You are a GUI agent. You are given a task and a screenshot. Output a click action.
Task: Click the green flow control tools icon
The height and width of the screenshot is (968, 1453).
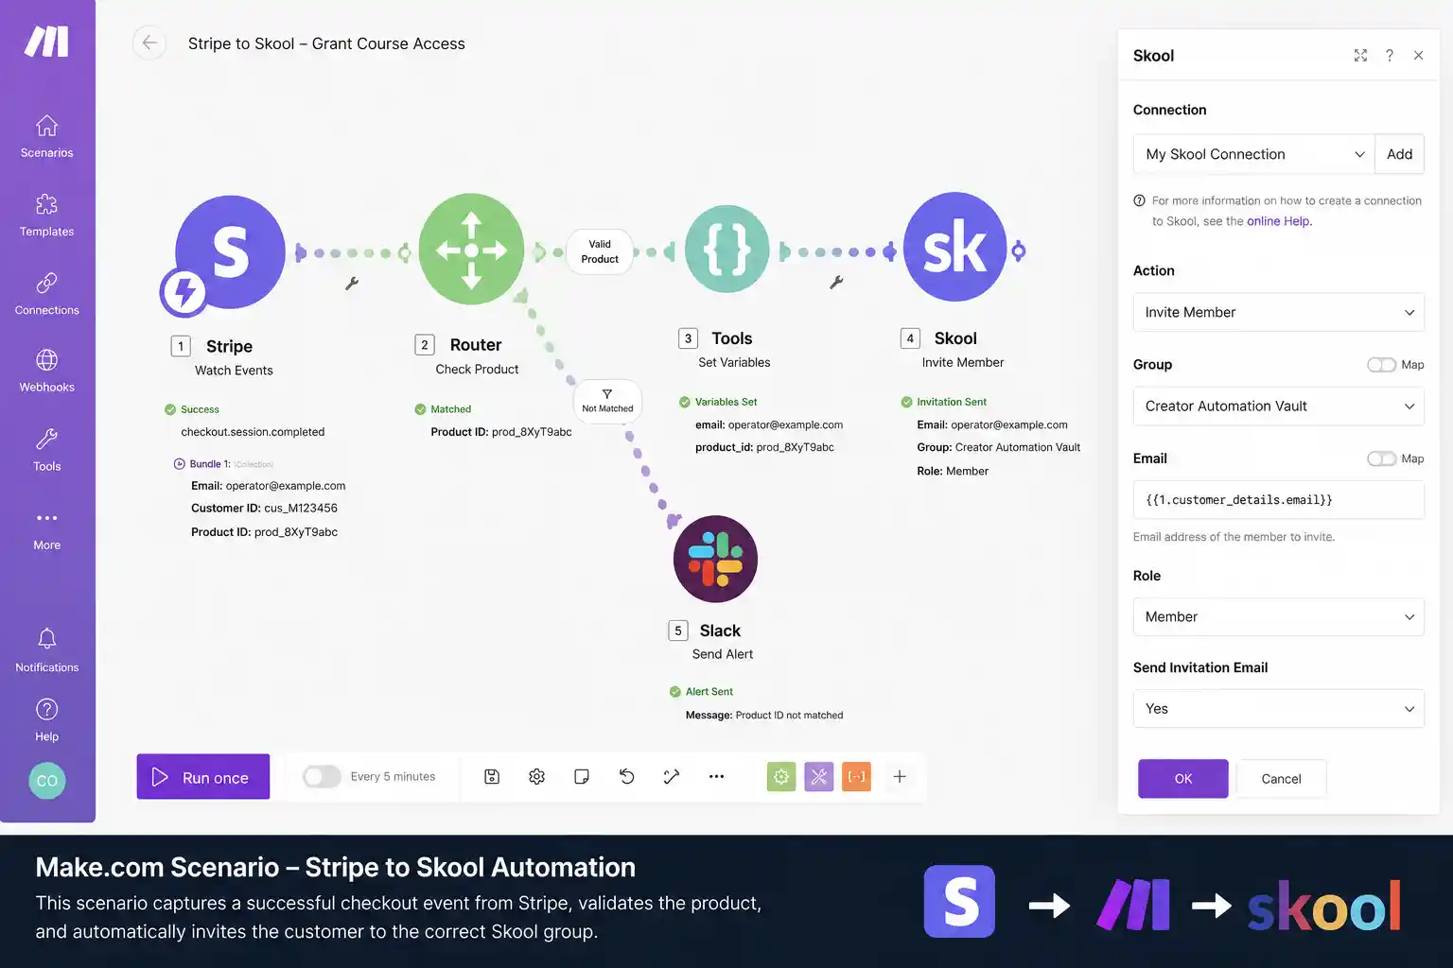[x=781, y=777]
